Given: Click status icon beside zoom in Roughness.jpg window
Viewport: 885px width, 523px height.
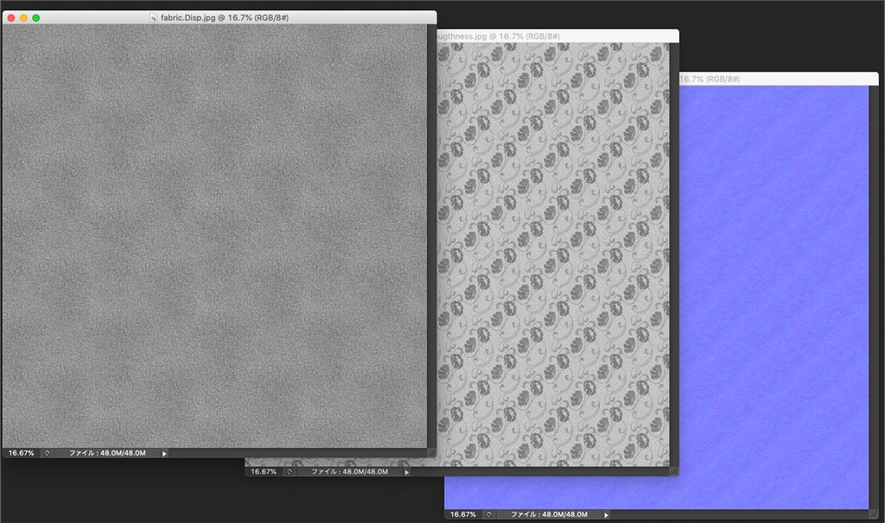Looking at the screenshot, I should 289,472.
